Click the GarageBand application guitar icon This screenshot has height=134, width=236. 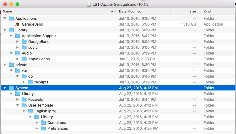click(x=17, y=24)
